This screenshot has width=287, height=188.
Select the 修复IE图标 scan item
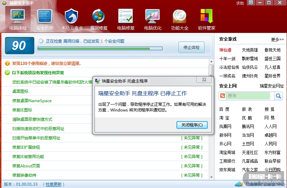22,110
